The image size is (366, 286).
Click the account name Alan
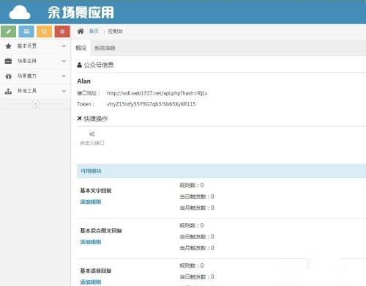pos(83,81)
